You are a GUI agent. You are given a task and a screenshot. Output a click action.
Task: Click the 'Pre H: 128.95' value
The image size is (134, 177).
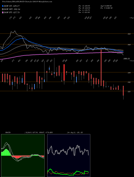pyautogui.click(x=84, y=8)
